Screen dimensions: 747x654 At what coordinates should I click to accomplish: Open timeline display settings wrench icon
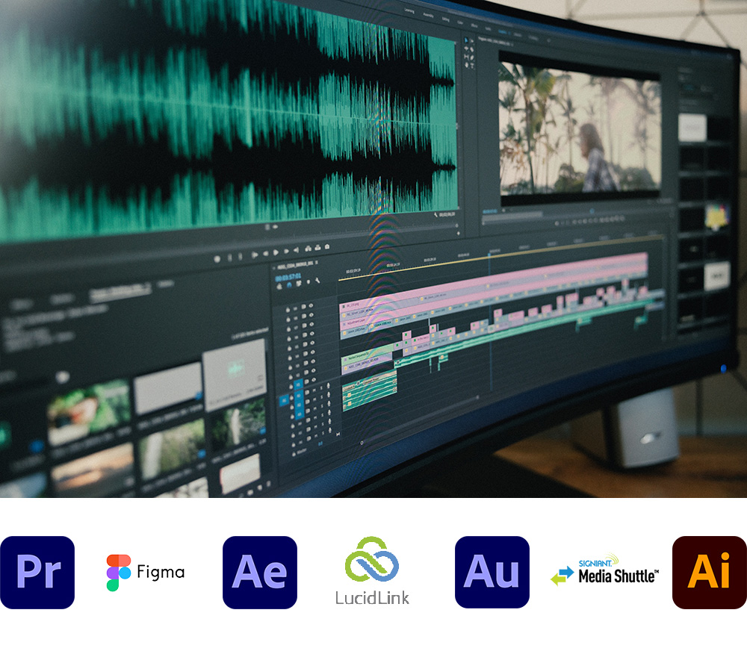(317, 281)
